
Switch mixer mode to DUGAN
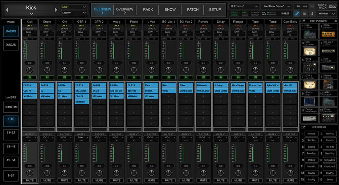point(11,45)
